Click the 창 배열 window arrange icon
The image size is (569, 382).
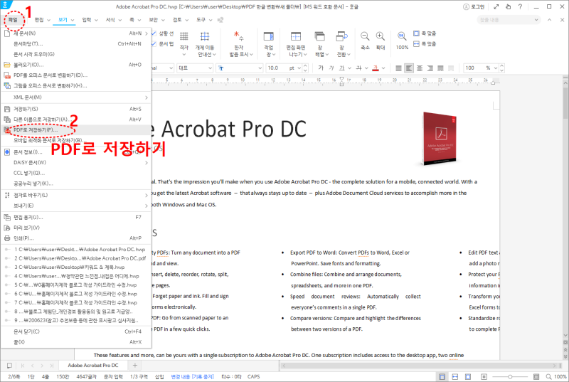pyautogui.click(x=319, y=36)
